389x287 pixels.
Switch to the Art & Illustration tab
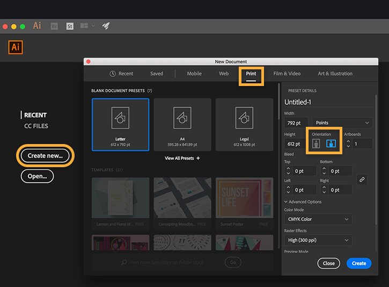(x=335, y=74)
